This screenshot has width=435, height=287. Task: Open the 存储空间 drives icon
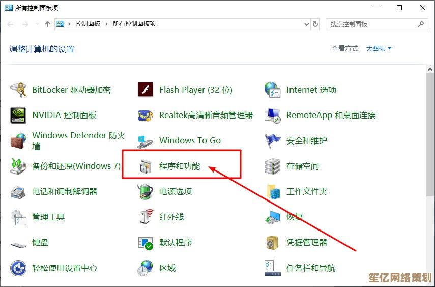(273, 166)
